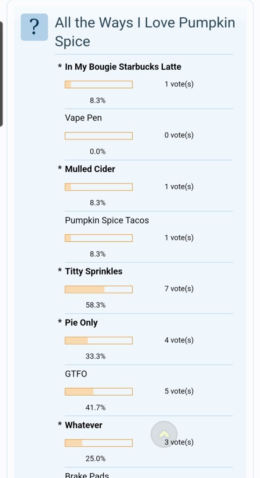Viewport: 260px width, 478px height.
Task: Select the GTFO poll option
Action: point(76,374)
